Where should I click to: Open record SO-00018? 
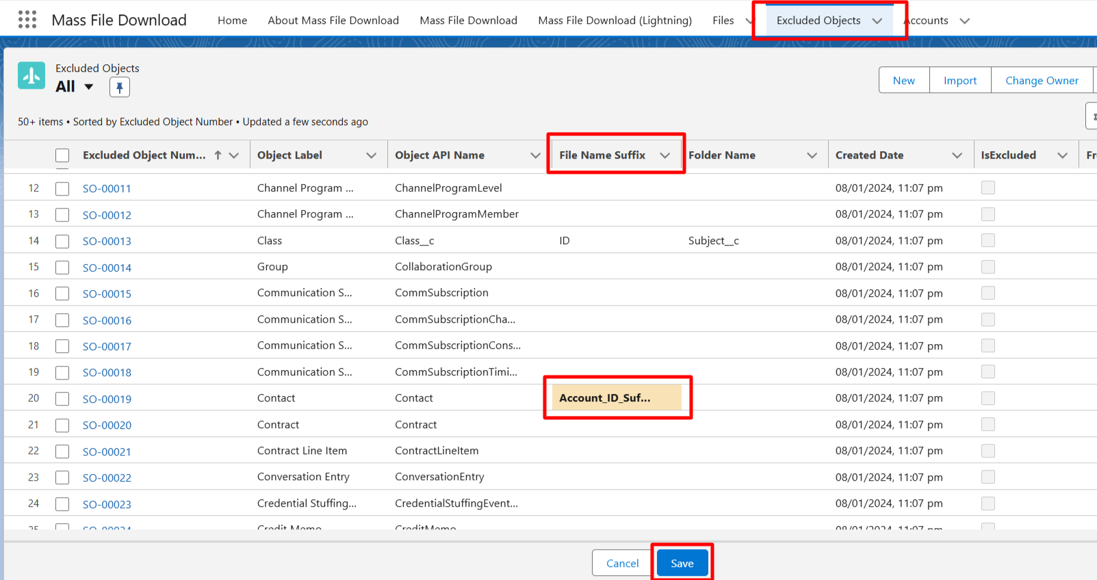coord(107,372)
